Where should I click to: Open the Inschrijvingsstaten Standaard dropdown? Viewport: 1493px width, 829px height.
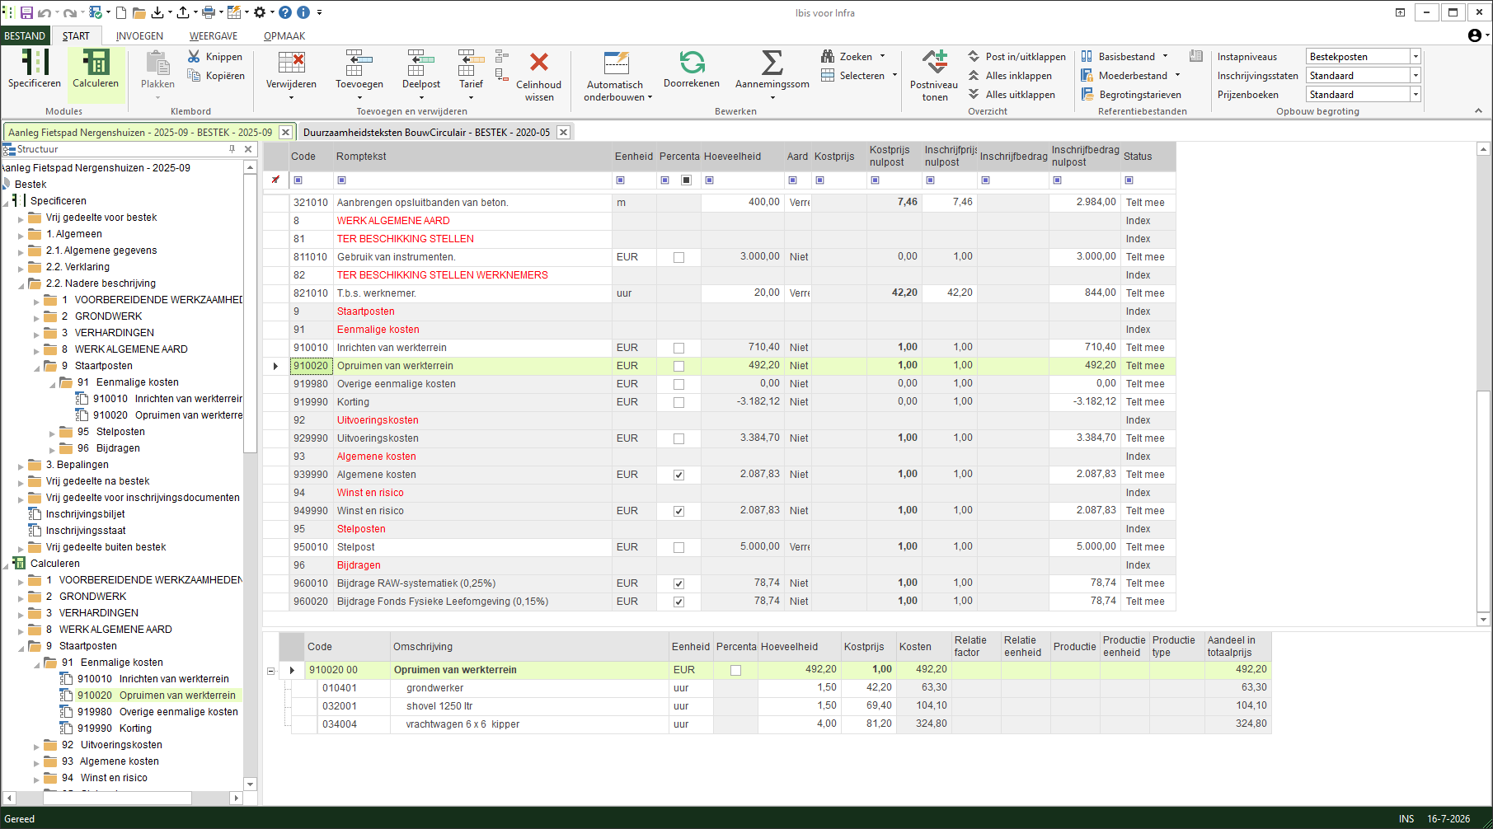(1416, 75)
